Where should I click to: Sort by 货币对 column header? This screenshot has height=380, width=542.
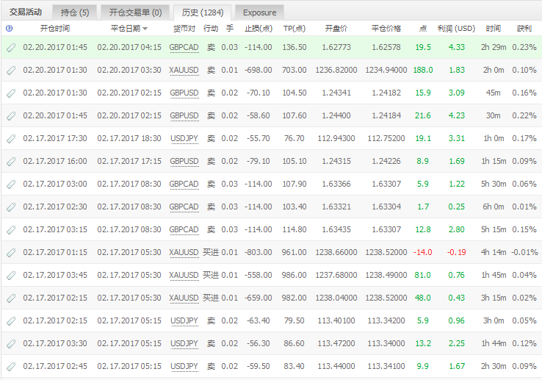[184, 29]
